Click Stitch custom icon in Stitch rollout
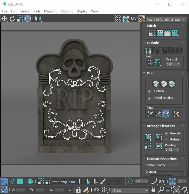 pos(175,33)
